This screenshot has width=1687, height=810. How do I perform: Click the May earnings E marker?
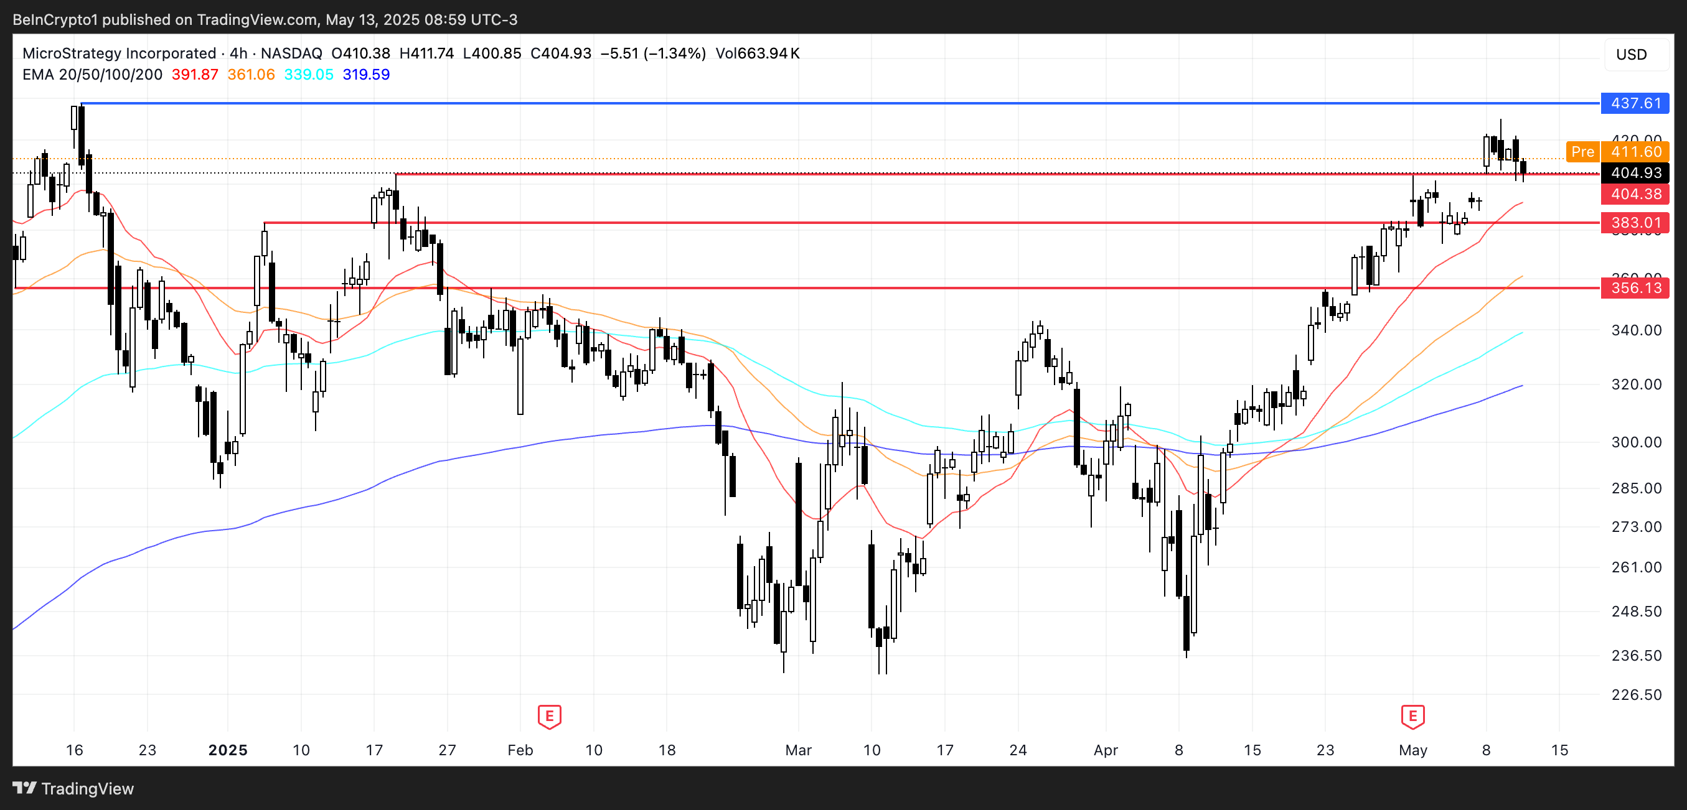(x=1412, y=717)
